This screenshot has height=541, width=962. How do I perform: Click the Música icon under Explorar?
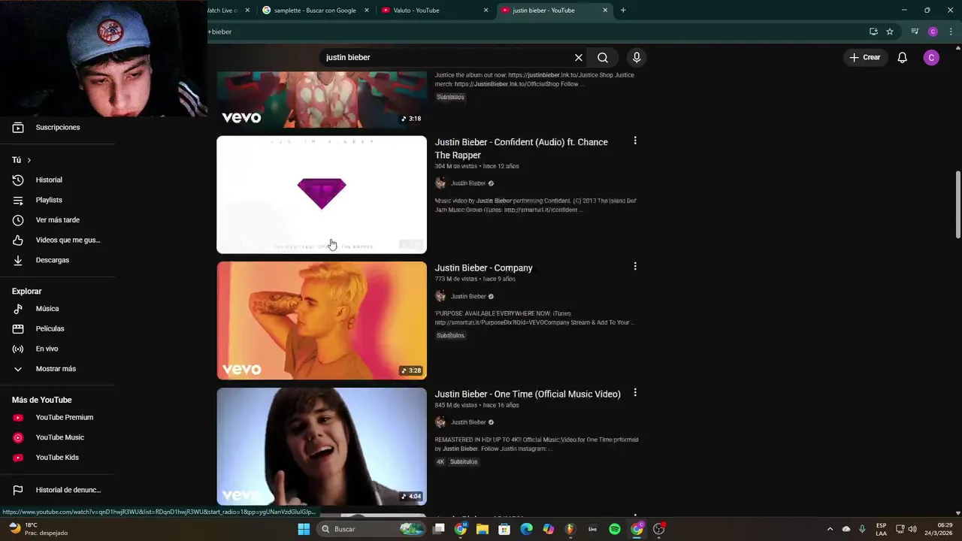(18, 309)
